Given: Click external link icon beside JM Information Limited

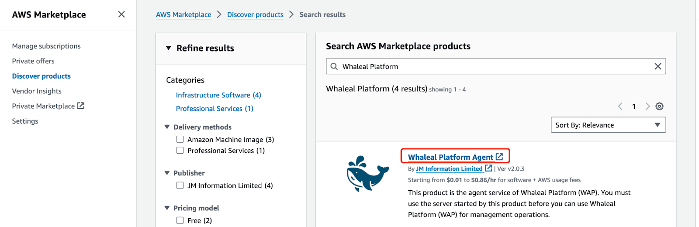Looking at the screenshot, I should coord(488,168).
